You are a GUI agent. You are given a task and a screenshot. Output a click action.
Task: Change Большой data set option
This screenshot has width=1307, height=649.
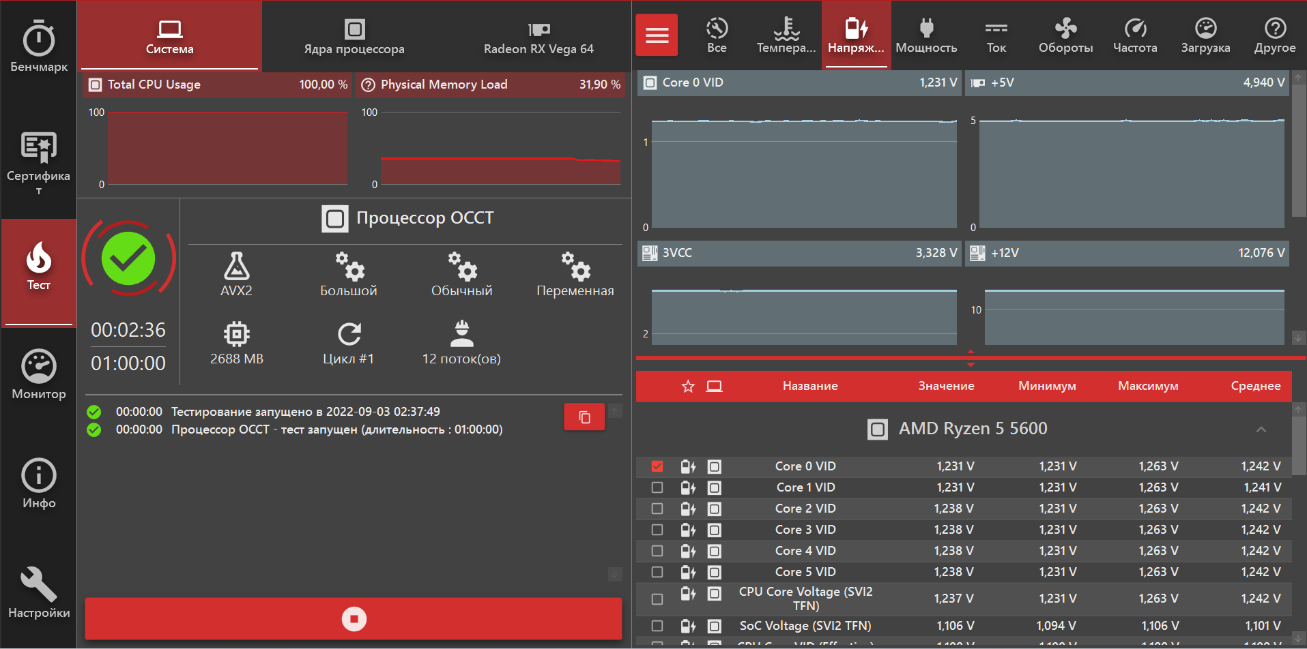[x=349, y=274]
